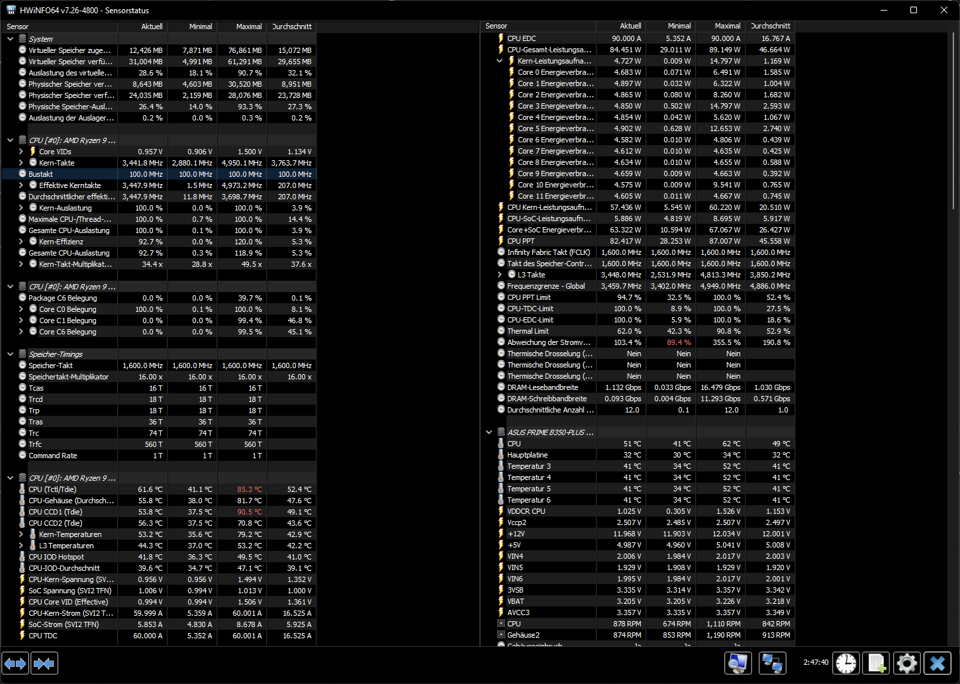Click the expand layout arrows button
This screenshot has width=960, height=684.
click(15, 663)
